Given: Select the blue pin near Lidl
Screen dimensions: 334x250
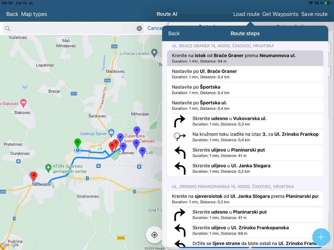Looking at the screenshot, I should coord(143,151).
